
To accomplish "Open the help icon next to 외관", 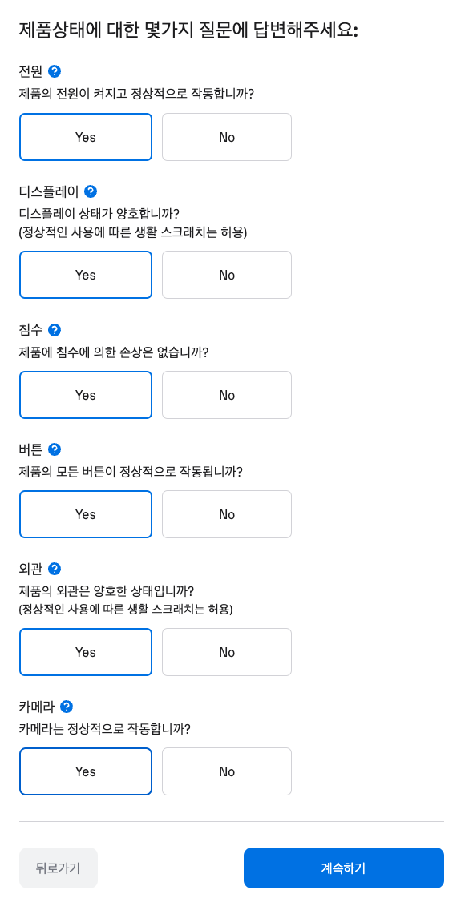I will click(x=55, y=569).
